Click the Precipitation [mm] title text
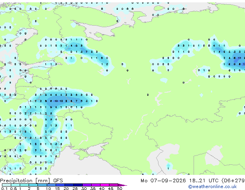 pyautogui.click(x=25, y=181)
